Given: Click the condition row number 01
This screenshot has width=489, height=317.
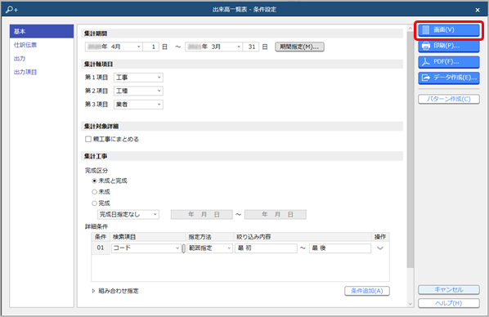Looking at the screenshot, I should pos(101,248).
